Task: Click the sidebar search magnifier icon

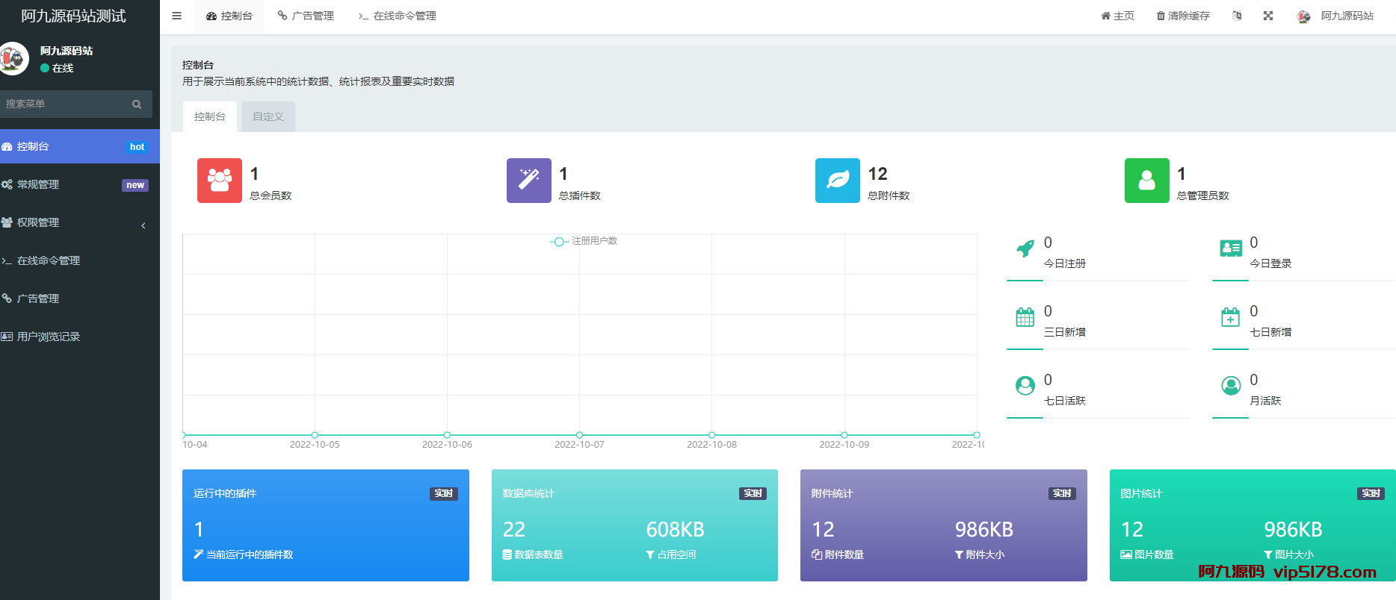Action: point(137,104)
